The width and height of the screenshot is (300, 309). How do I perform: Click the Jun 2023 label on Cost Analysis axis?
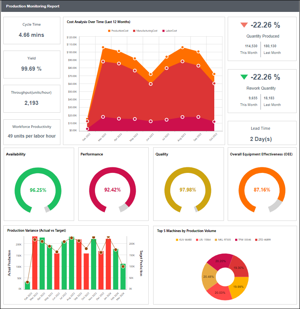(150, 137)
